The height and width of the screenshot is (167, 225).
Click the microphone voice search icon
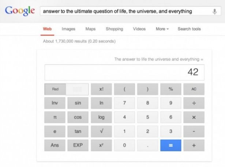(x=214, y=11)
